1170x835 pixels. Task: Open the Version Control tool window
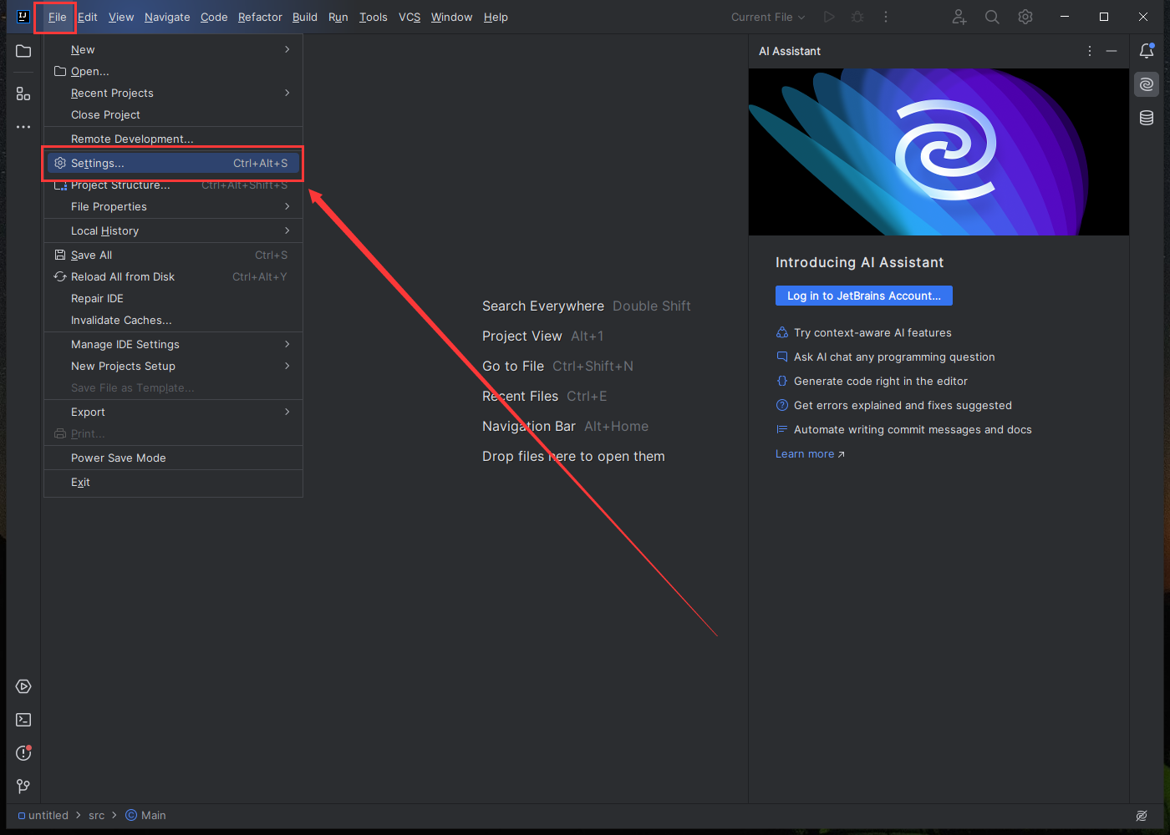click(23, 786)
